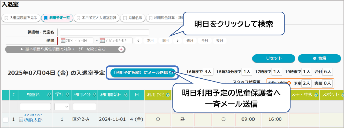Toggle the スタッフが変更 checkbox
This screenshot has height=128, width=344.
click(x=227, y=82)
